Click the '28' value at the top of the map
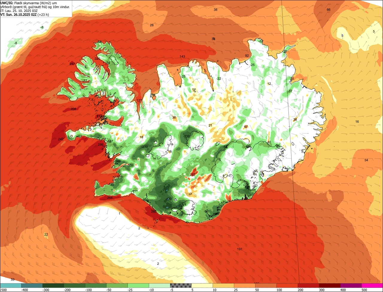The image size is (383, 292). tap(152, 25)
